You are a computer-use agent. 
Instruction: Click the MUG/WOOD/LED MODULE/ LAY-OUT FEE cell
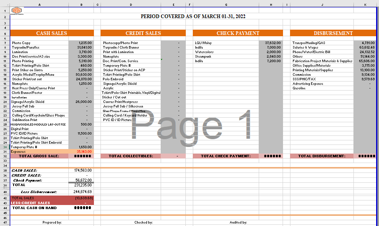(x=40, y=125)
